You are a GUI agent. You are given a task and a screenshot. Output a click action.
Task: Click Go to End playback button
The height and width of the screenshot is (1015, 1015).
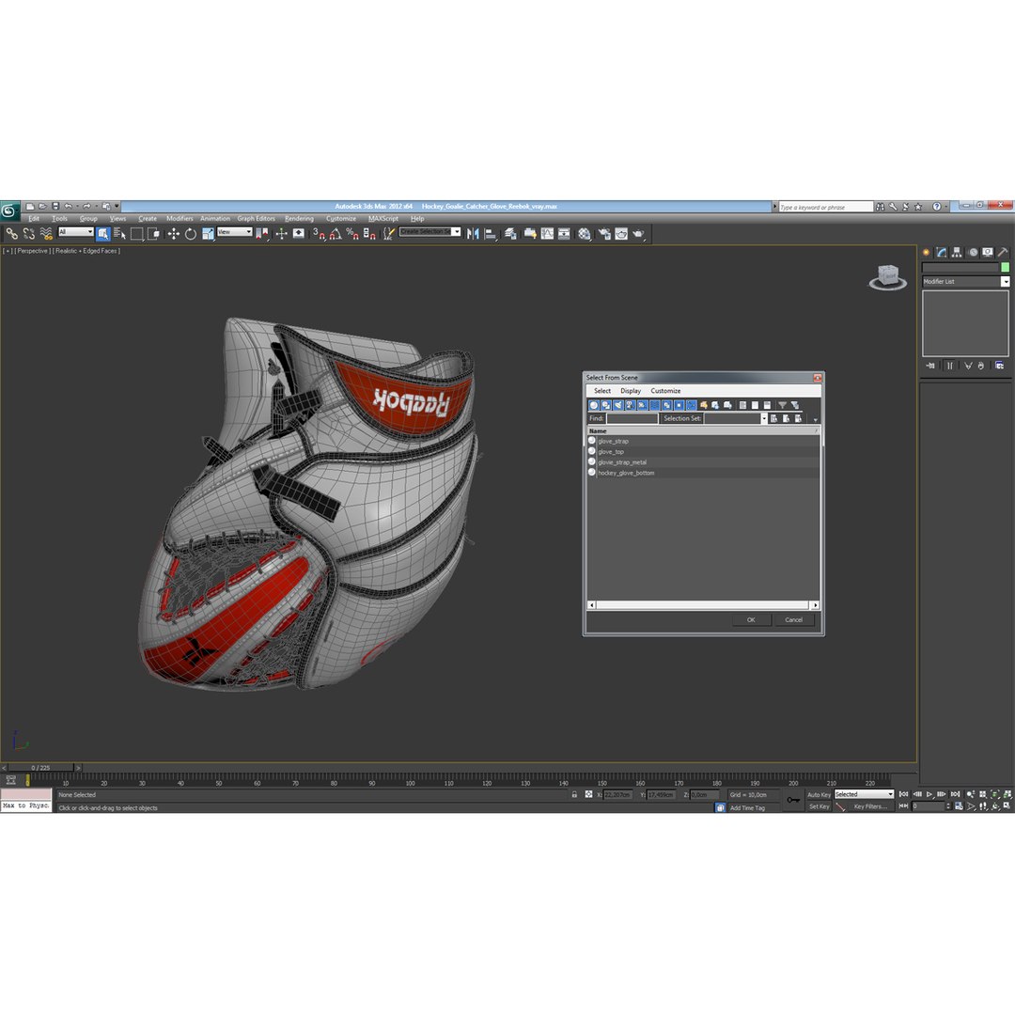click(956, 794)
